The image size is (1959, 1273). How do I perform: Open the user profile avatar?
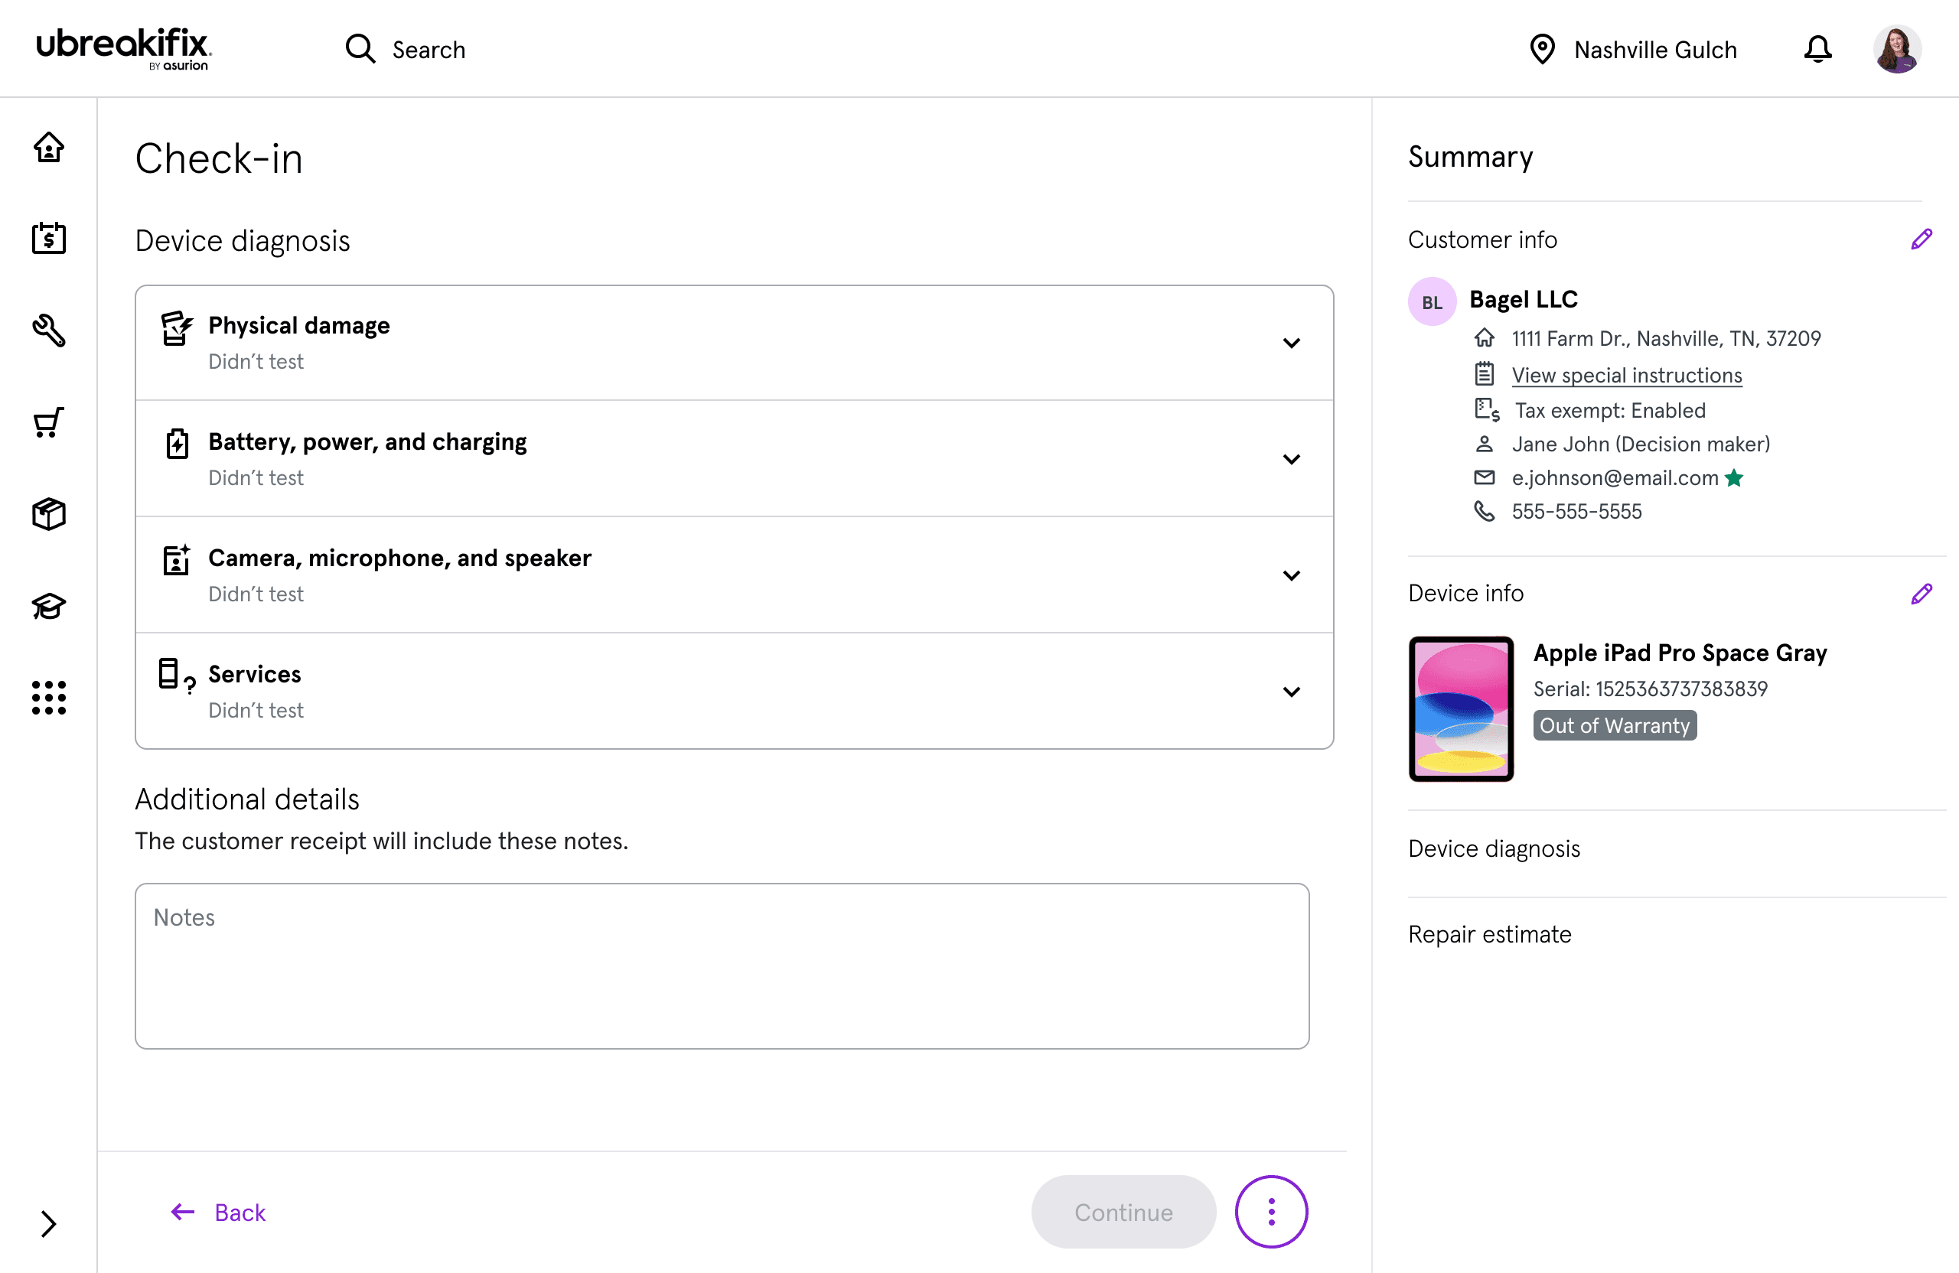tap(1897, 50)
